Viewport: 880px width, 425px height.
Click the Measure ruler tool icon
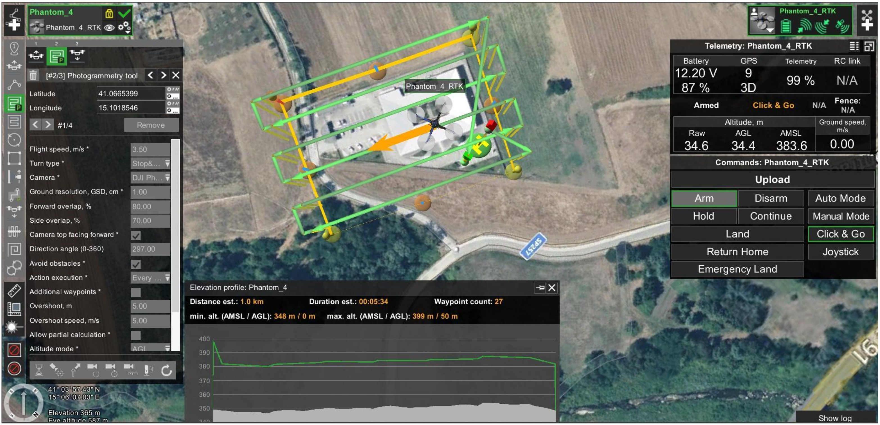(14, 290)
